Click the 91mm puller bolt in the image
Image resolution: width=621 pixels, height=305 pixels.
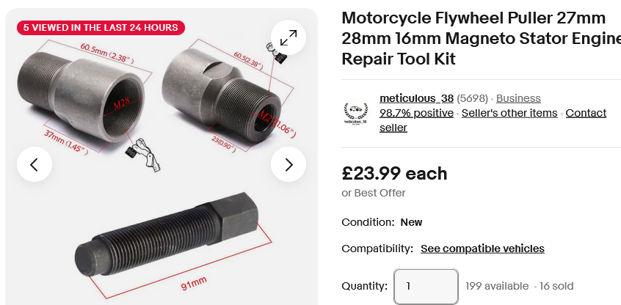click(x=167, y=235)
